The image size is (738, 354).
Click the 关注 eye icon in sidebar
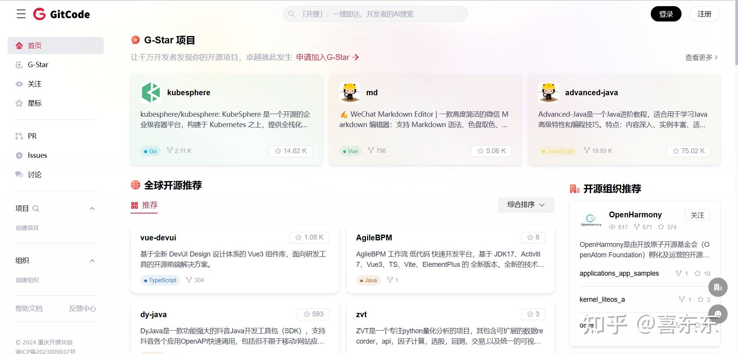(x=19, y=84)
